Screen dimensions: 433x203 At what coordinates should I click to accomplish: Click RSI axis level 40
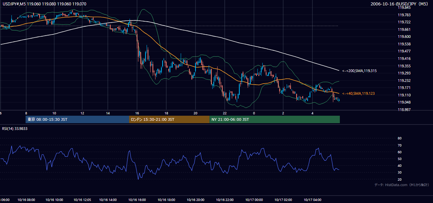(399, 165)
